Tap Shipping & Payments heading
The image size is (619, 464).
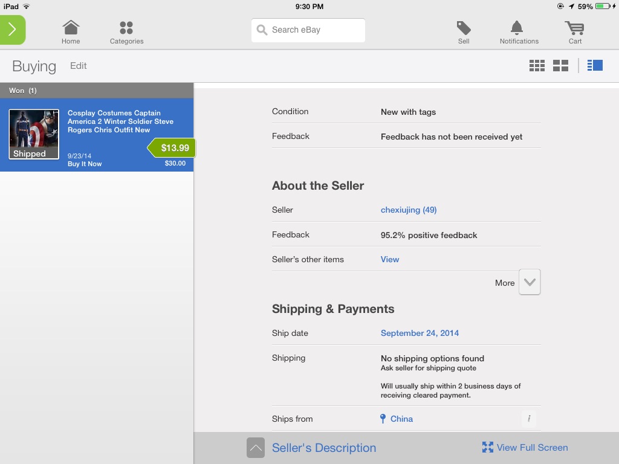pos(333,309)
